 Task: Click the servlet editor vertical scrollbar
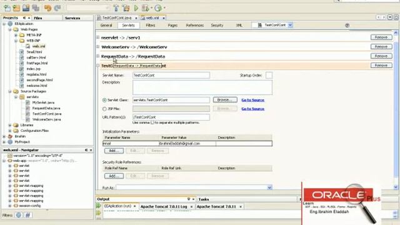396,110
